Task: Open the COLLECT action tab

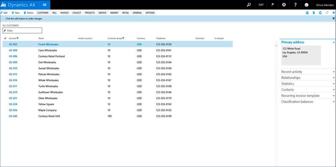Action: pyautogui.click(x=77, y=13)
